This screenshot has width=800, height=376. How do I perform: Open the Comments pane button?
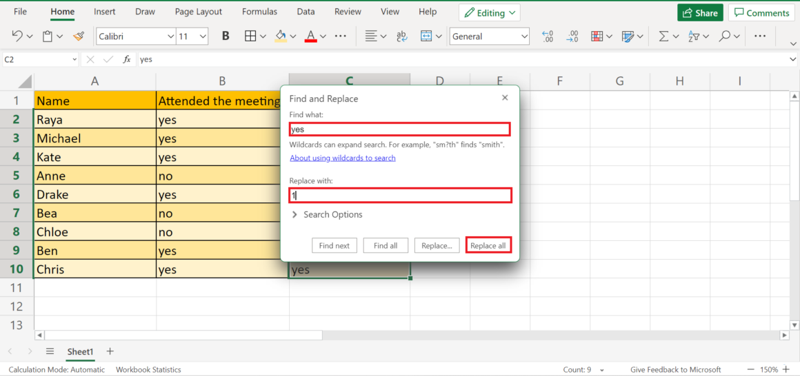(x=761, y=12)
